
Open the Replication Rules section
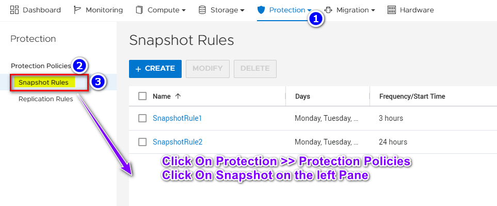[x=45, y=99]
